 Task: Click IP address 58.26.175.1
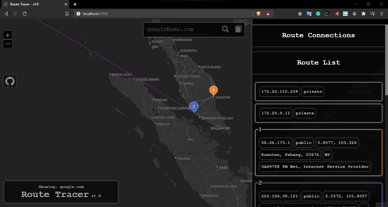click(276, 143)
